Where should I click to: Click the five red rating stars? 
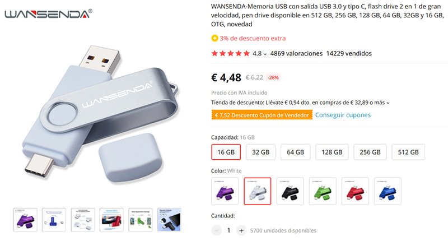point(231,53)
